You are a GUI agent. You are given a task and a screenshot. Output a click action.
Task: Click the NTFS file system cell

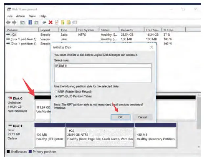tap(82, 35)
